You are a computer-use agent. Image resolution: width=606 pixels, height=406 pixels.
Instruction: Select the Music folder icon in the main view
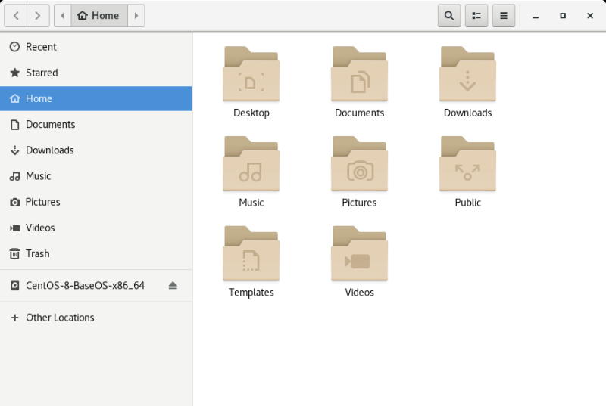(251, 163)
